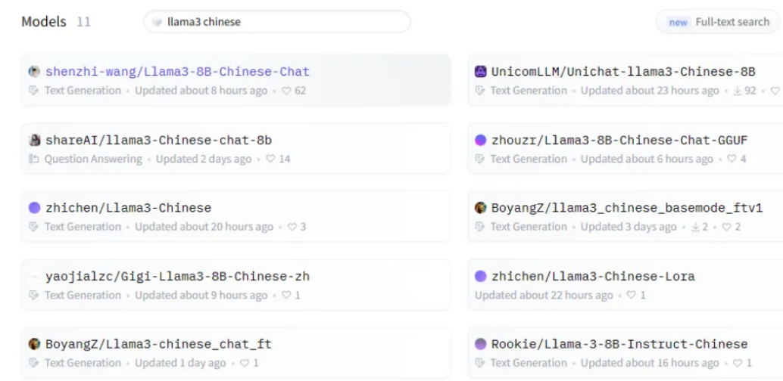783x381 pixels.
Task: Click heart icon with 62 likes
Action: tap(286, 91)
